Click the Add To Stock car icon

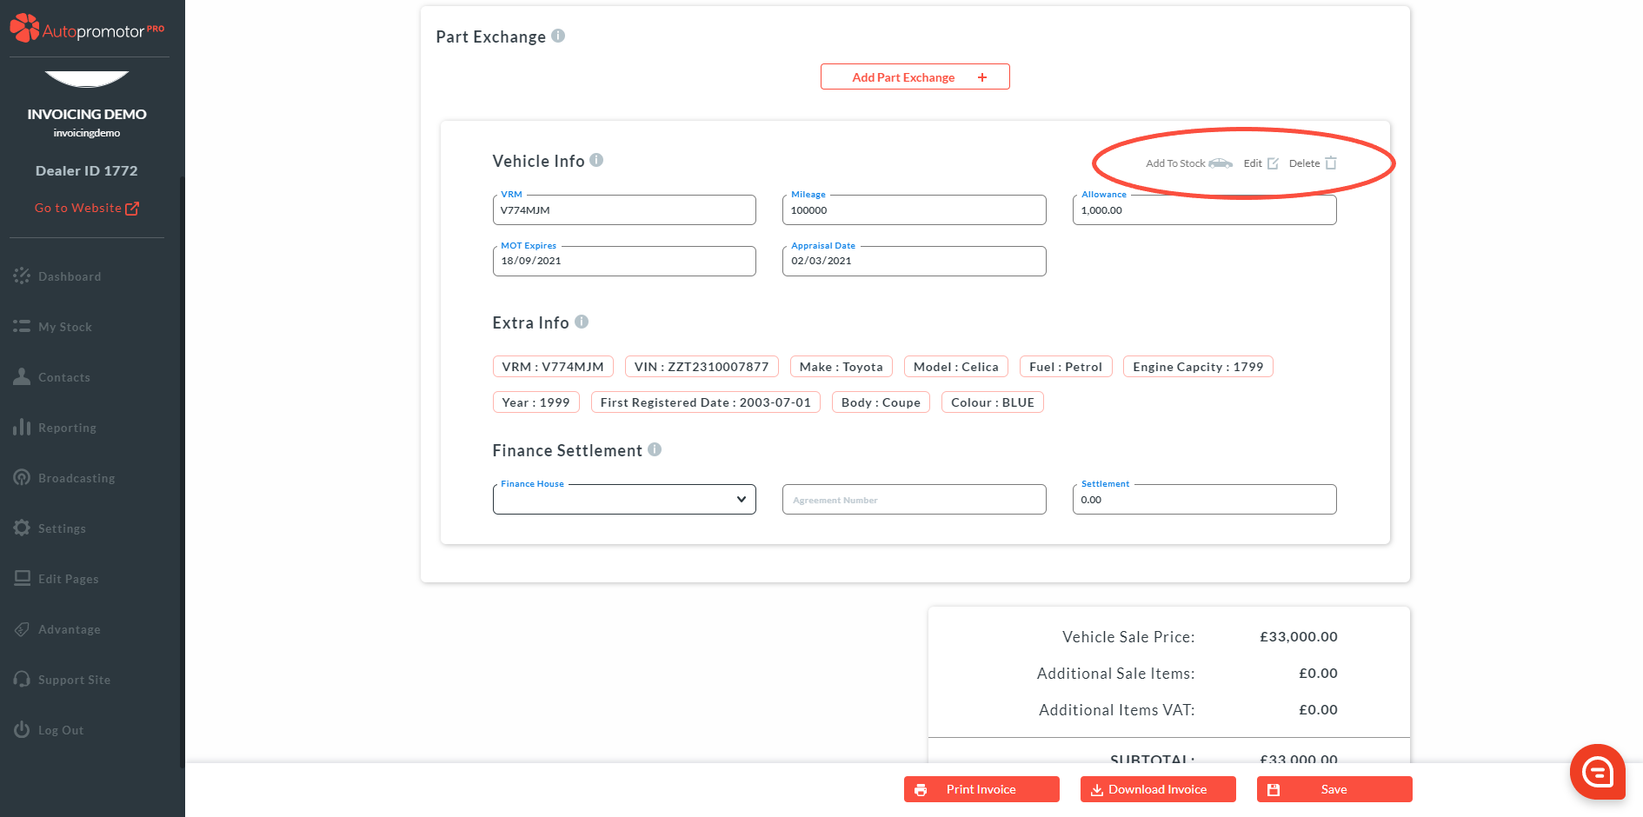point(1220,163)
